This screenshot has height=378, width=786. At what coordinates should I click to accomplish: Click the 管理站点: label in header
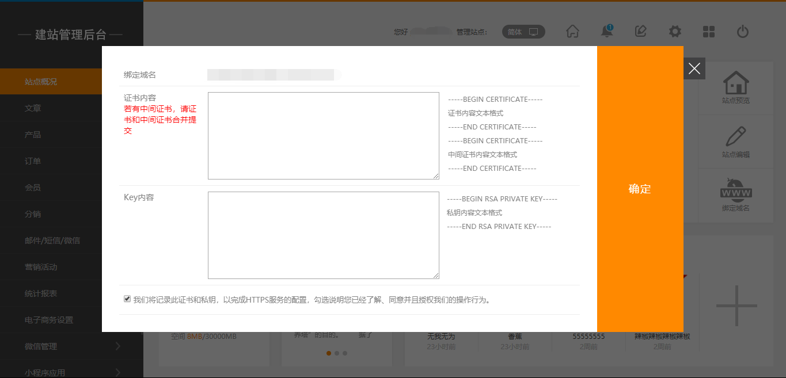click(x=472, y=32)
